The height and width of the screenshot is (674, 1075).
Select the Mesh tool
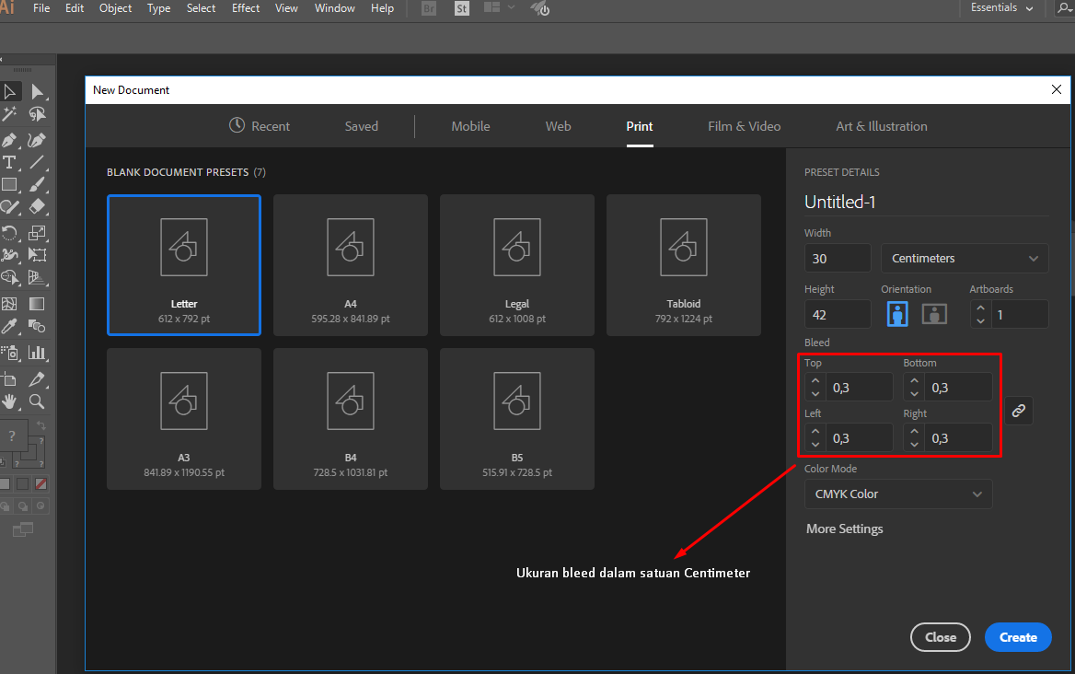pyautogui.click(x=9, y=304)
